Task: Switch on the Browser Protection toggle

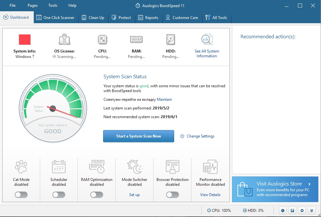Action: pos(172,195)
